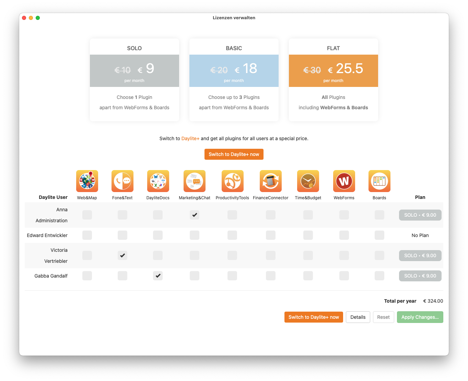Click the bottom Switch to Daylite+ now button
The height and width of the screenshot is (381, 468).
click(314, 317)
